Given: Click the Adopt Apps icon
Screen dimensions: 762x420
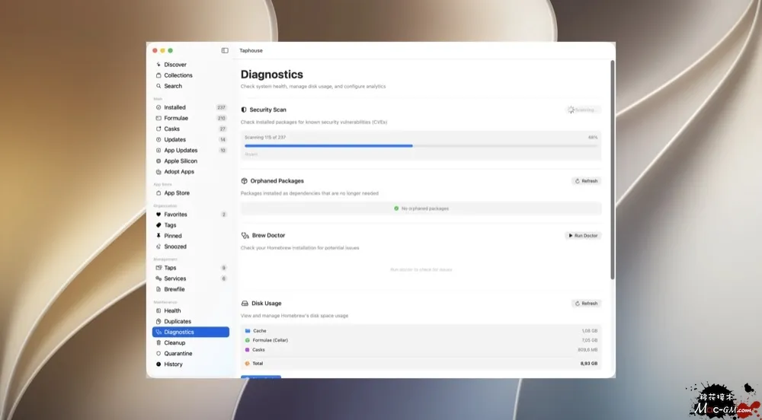Looking at the screenshot, I should click(x=158, y=171).
